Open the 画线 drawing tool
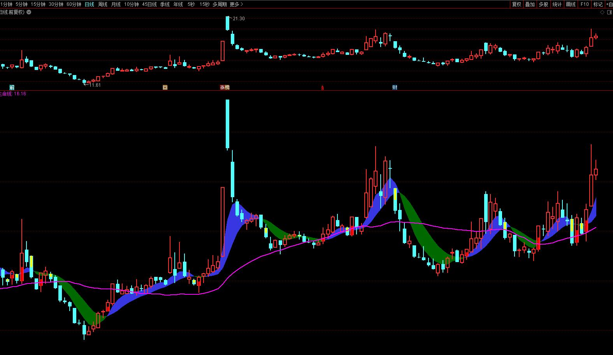Viewport: 613px width, 355px height. (571, 4)
